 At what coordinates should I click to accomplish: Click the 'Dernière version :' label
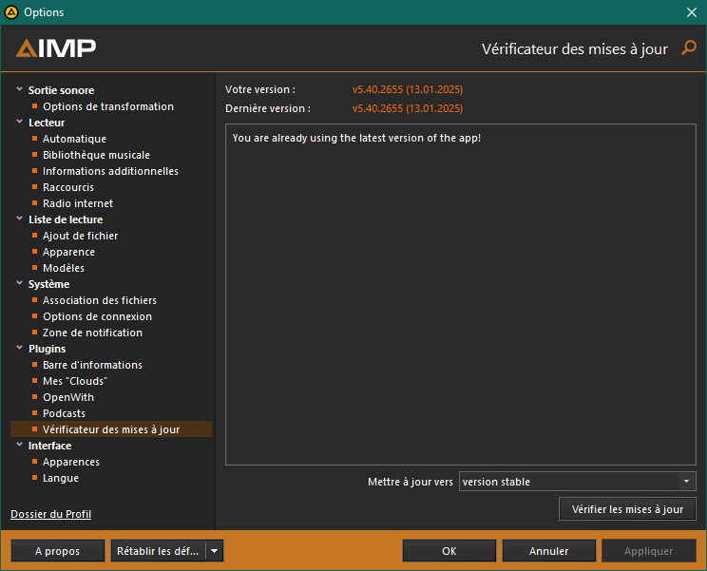[268, 108]
